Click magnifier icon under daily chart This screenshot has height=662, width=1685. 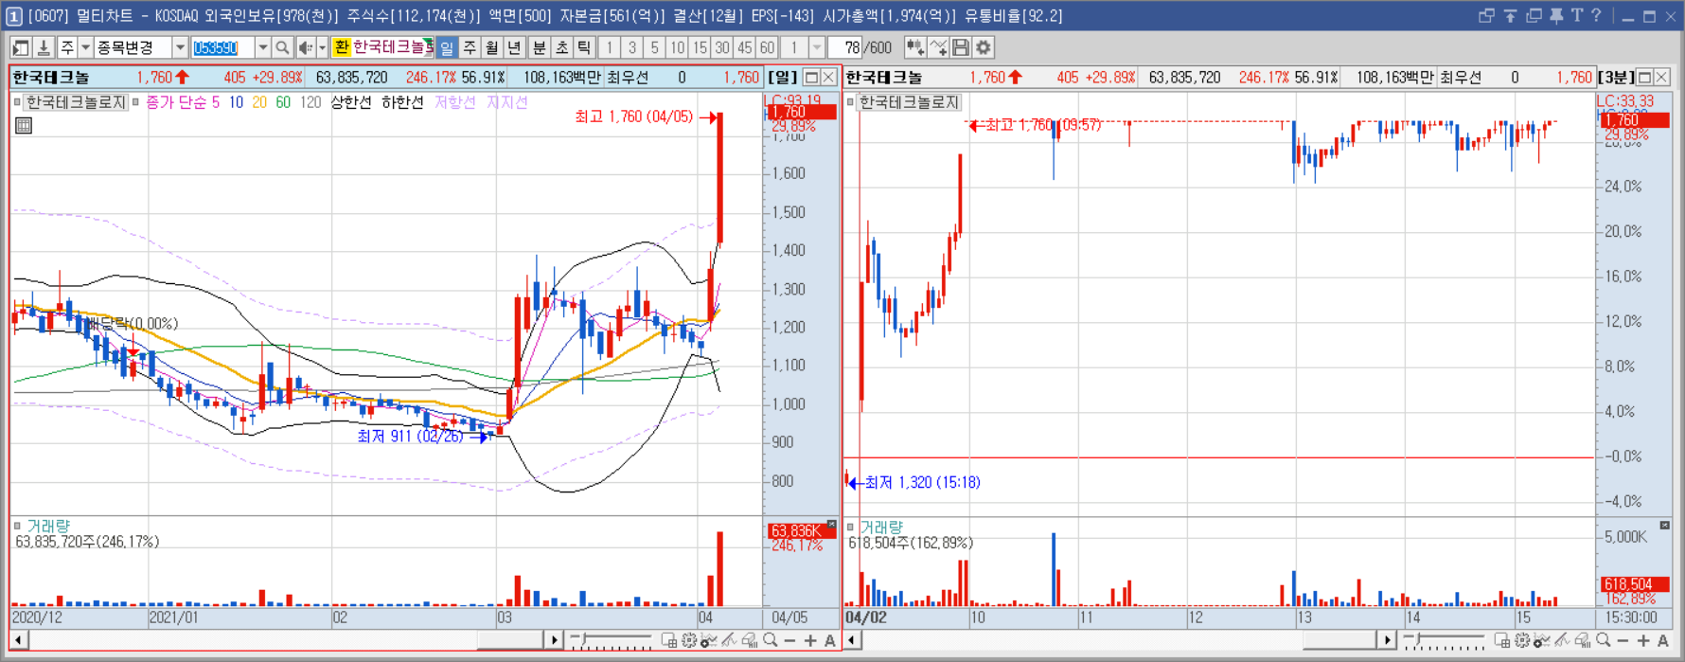[771, 641]
